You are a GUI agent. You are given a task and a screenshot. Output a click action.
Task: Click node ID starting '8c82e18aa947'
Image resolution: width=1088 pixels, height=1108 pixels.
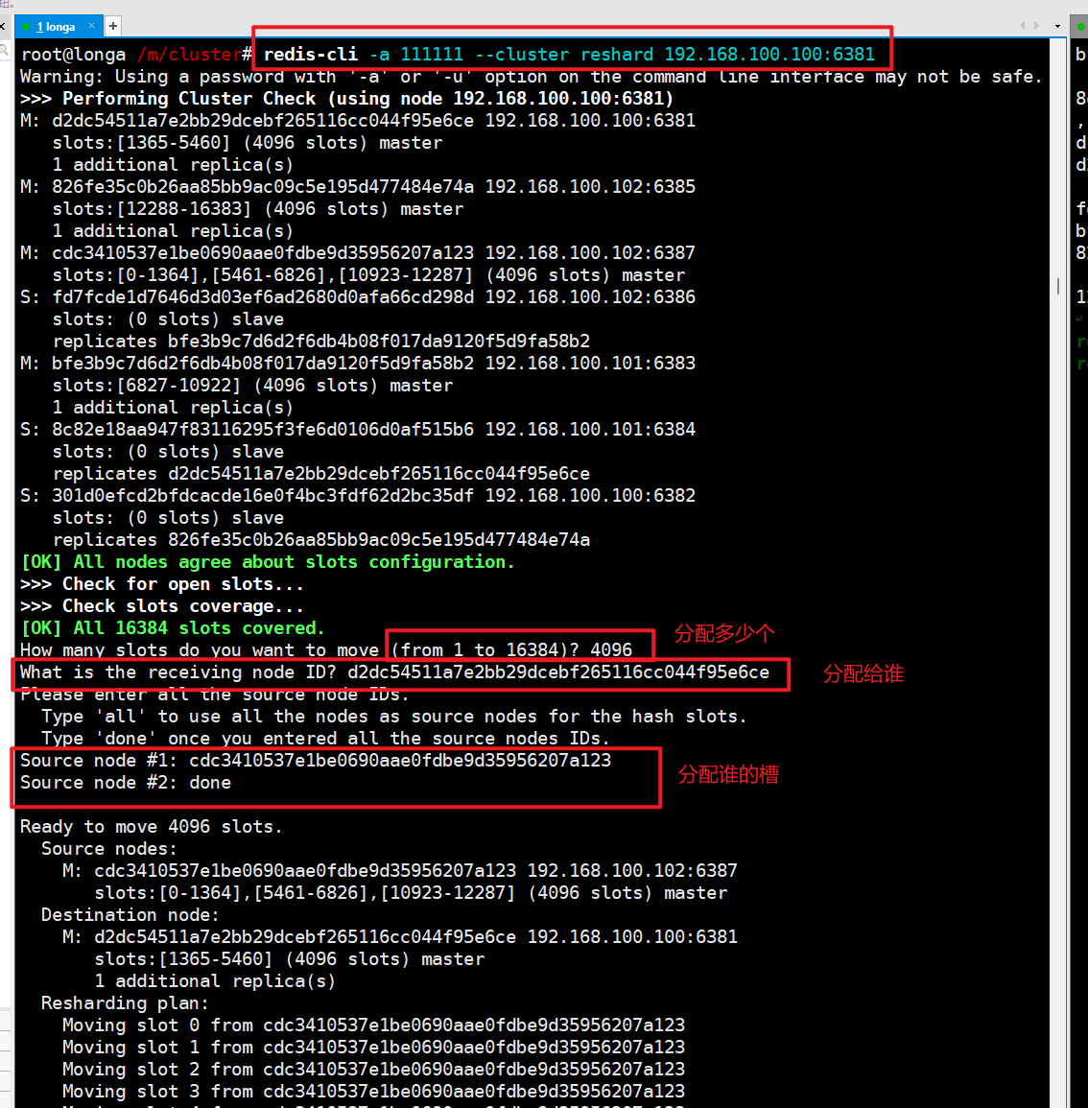coord(263,429)
